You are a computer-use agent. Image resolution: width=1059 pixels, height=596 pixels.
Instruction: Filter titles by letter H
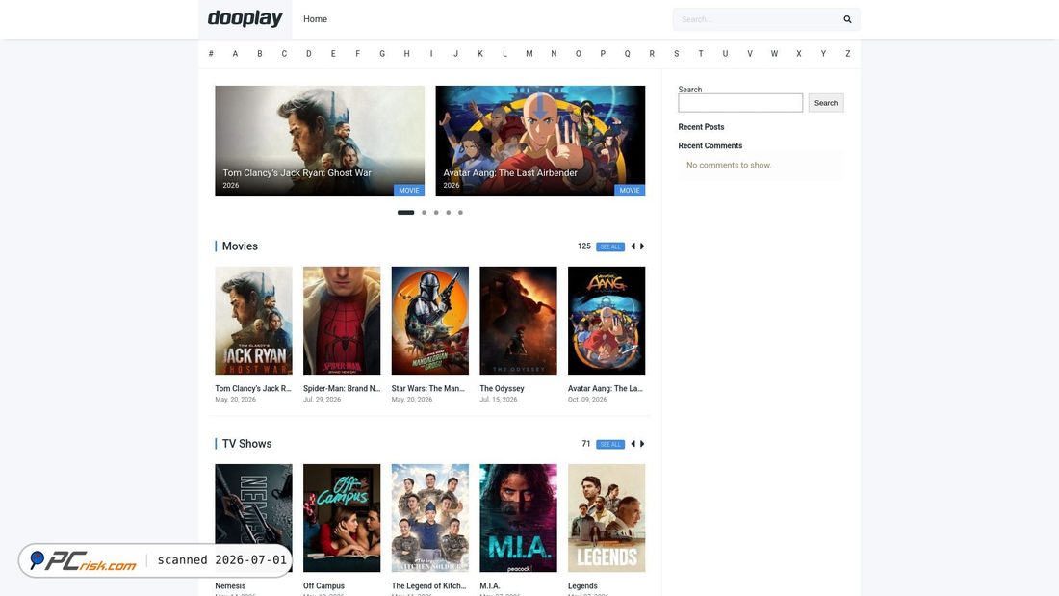click(406, 53)
